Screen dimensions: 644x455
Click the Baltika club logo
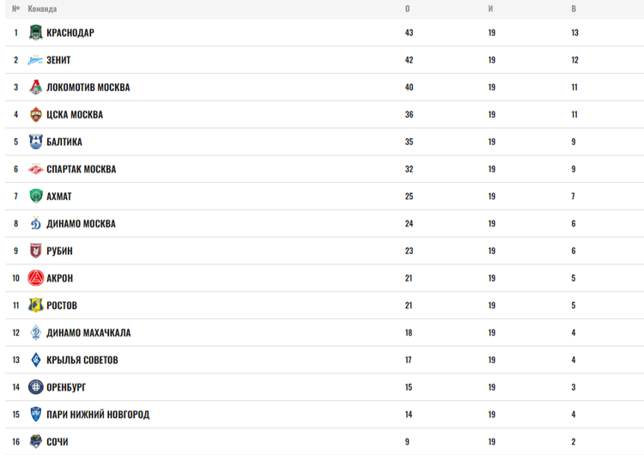click(x=35, y=142)
